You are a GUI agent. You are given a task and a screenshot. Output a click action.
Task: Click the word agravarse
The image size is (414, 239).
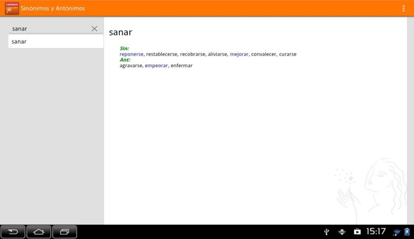point(130,65)
